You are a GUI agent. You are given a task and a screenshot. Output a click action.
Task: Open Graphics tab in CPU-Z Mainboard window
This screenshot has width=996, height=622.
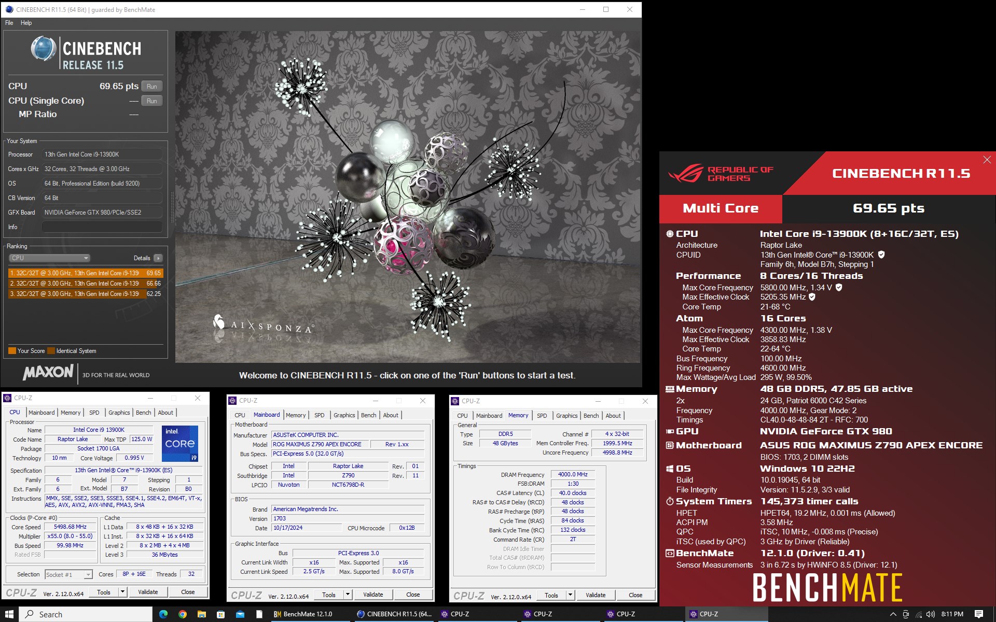point(344,415)
